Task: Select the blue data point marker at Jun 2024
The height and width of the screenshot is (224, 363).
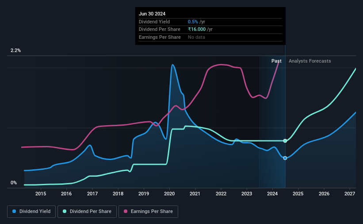Action: (x=285, y=158)
